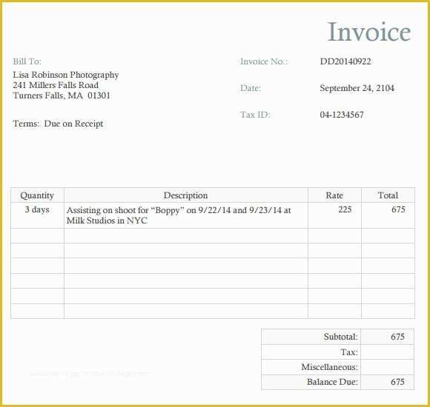The image size is (430, 407).
Task: Select the 'Bill To:' label
Action: 27,61
